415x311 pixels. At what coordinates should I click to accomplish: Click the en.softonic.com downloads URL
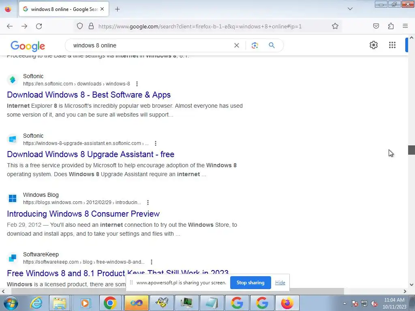click(x=77, y=84)
